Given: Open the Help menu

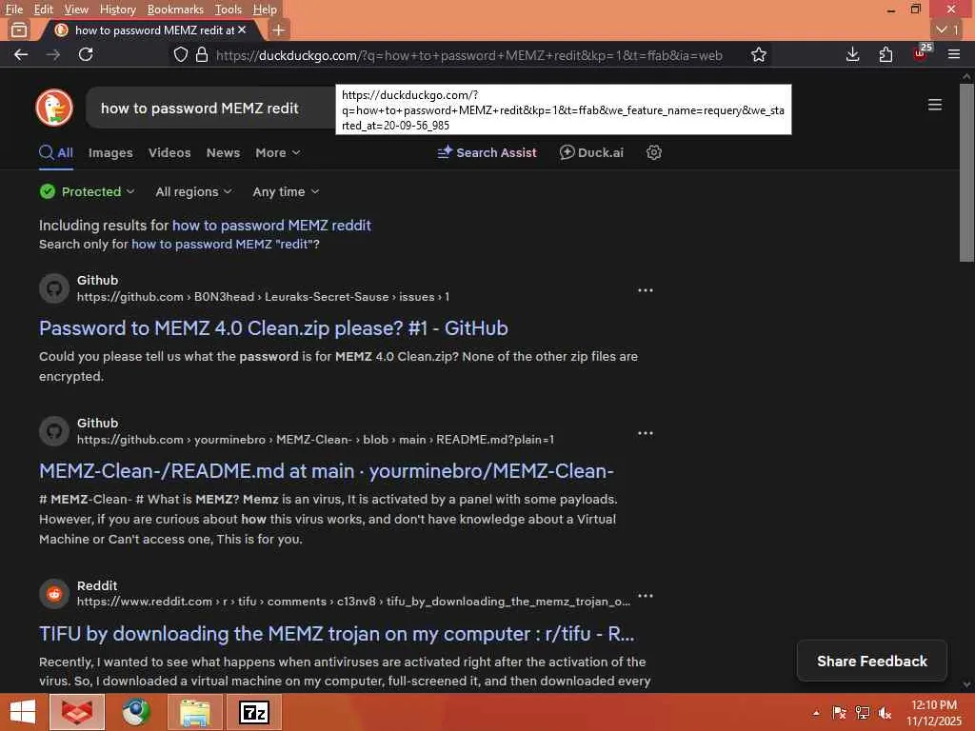Looking at the screenshot, I should click(x=265, y=10).
